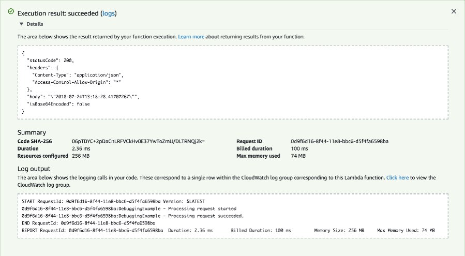465x256 pixels.
Task: Click the Code SHA-256 label
Action: 35,142
